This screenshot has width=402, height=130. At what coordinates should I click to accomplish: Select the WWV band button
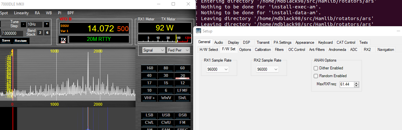[x=166, y=98]
